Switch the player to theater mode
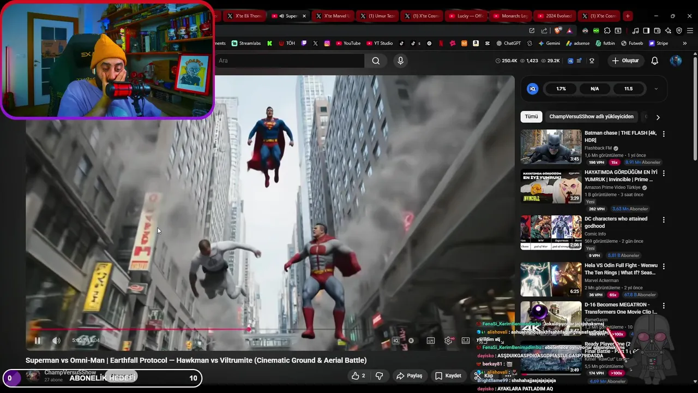698x393 pixels. point(466,341)
